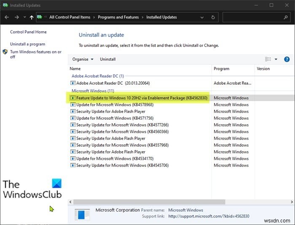Click inside the search box

(x=252, y=17)
